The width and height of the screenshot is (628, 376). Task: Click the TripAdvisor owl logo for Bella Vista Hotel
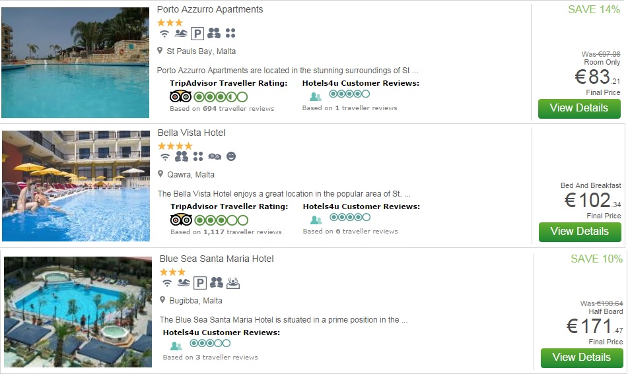pyautogui.click(x=181, y=220)
